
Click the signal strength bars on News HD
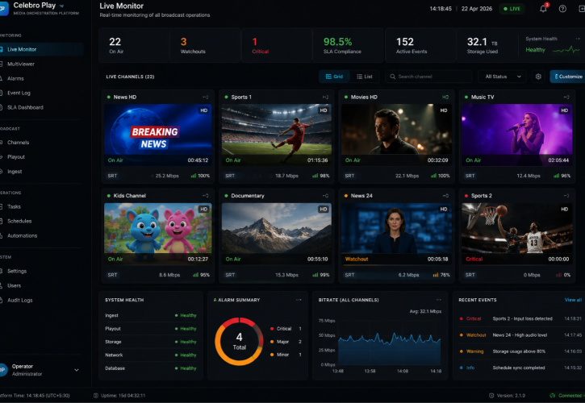tap(194, 176)
